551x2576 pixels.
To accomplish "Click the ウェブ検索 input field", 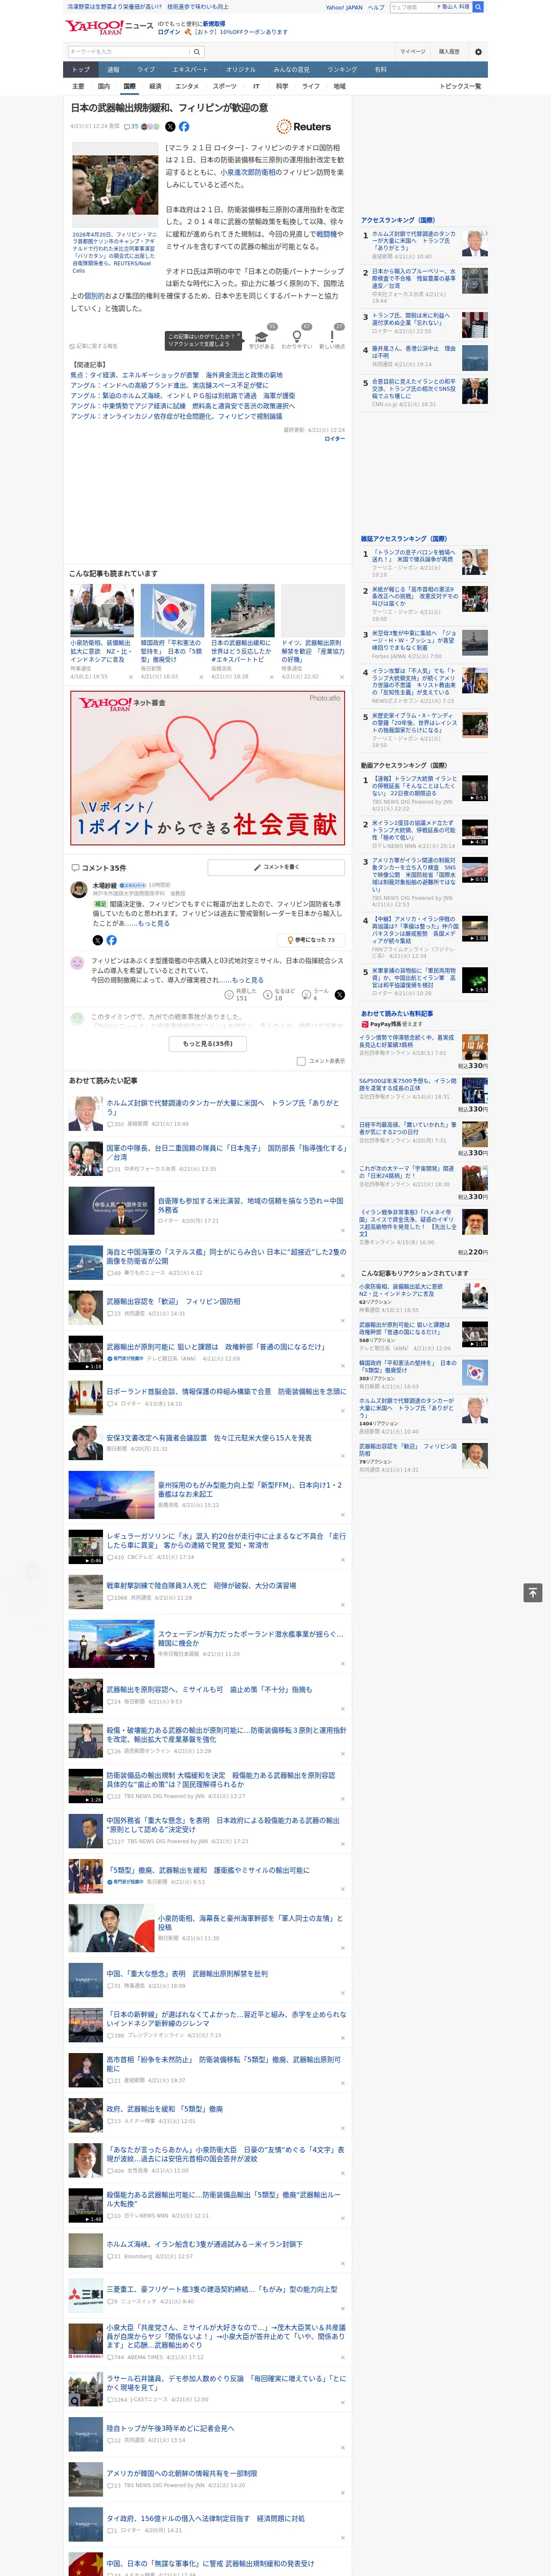I will [x=412, y=7].
